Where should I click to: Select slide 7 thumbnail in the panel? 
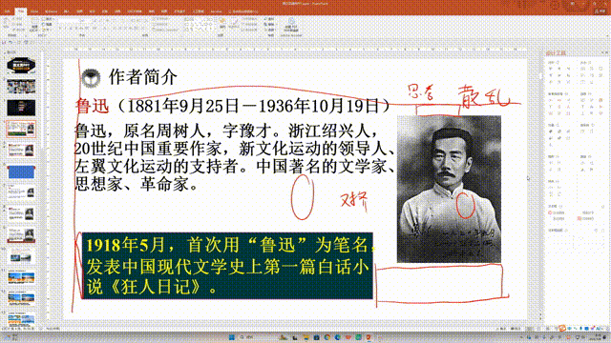coord(21,192)
